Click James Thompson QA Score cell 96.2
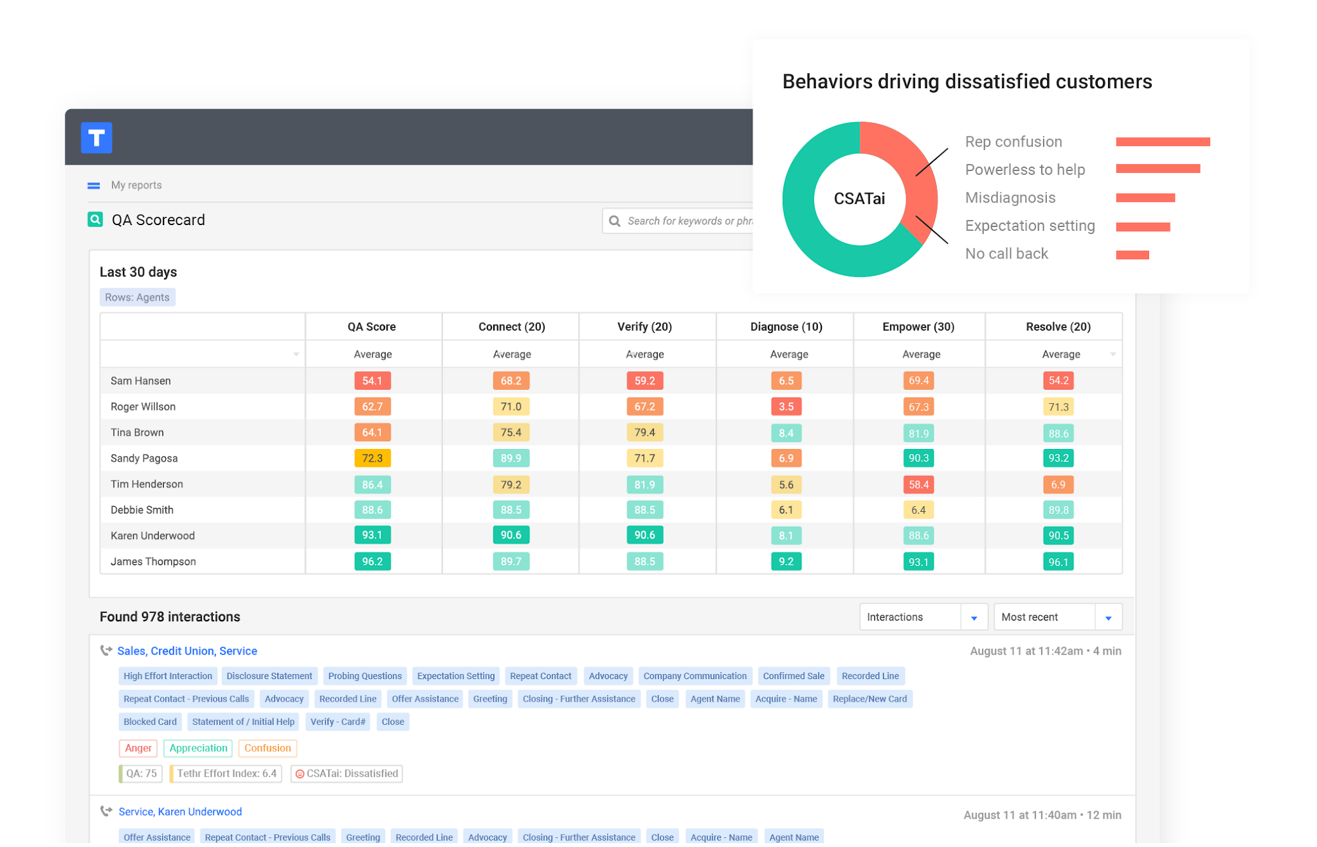Screen dimensions: 1317x847 point(372,562)
